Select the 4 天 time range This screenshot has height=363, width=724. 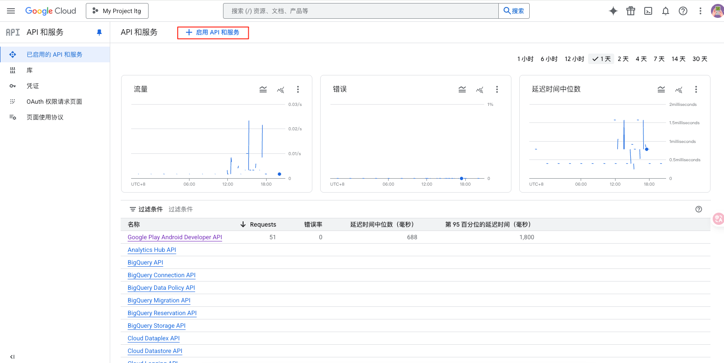click(x=641, y=59)
